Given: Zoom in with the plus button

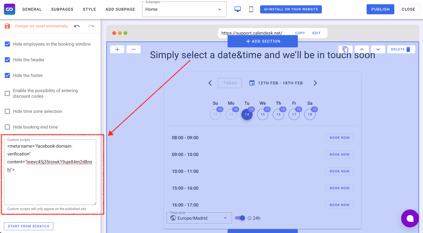Looking at the screenshot, I should tap(117, 49).
